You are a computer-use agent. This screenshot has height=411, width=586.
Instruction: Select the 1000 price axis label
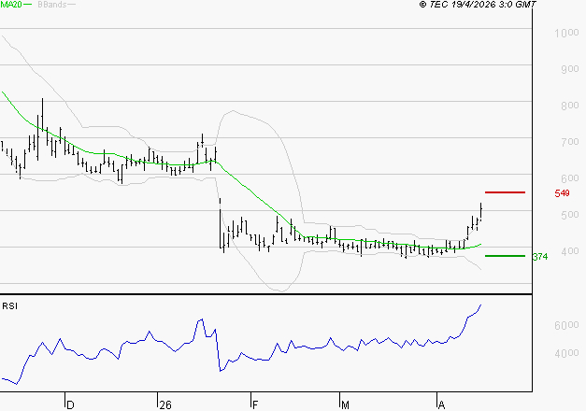point(566,33)
